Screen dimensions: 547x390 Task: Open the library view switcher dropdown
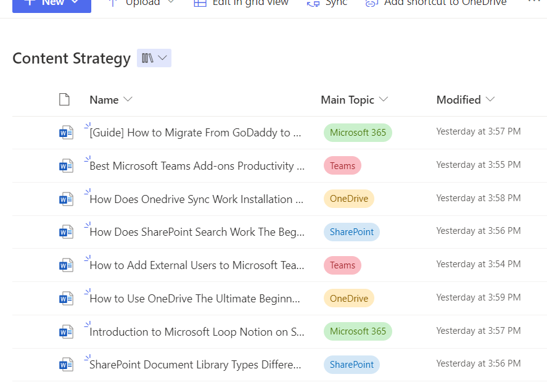coord(154,58)
